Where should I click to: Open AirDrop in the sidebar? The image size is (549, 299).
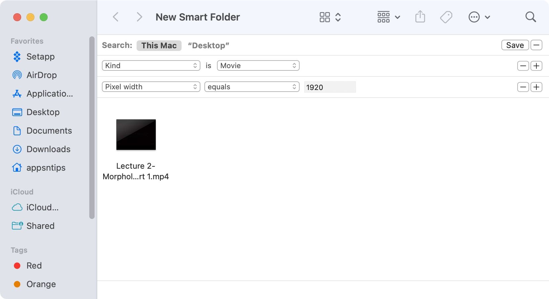pyautogui.click(x=41, y=75)
